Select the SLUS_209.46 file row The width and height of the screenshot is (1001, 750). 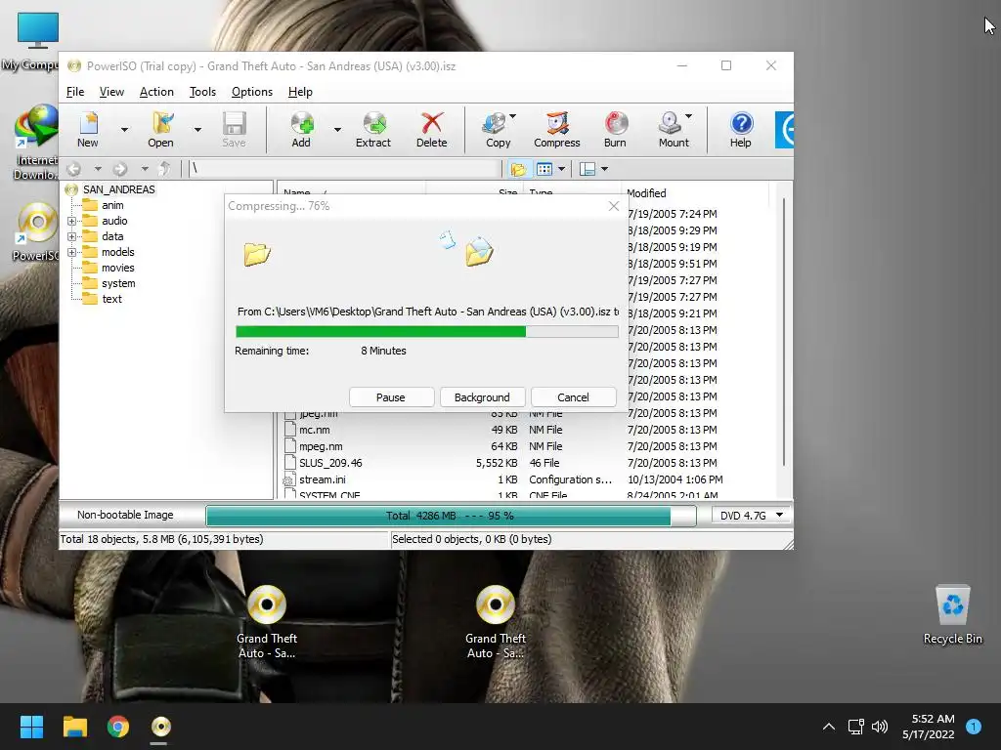pyautogui.click(x=525, y=463)
